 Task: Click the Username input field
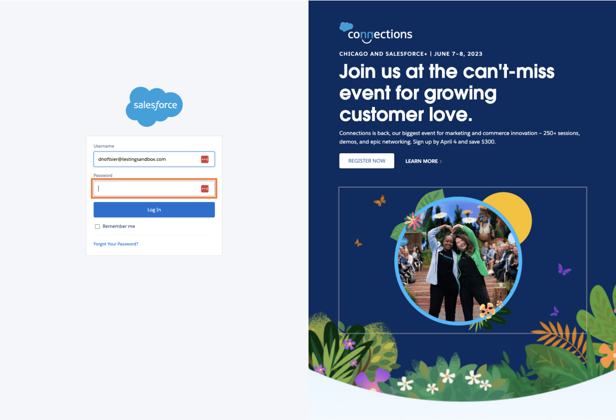pyautogui.click(x=154, y=159)
